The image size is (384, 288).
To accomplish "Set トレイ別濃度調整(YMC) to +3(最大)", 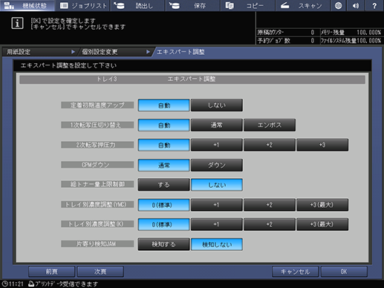I will (322, 205).
